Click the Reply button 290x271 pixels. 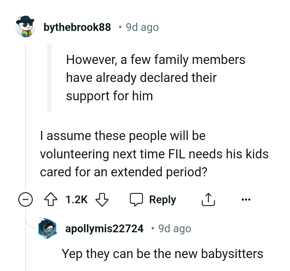[162, 199]
